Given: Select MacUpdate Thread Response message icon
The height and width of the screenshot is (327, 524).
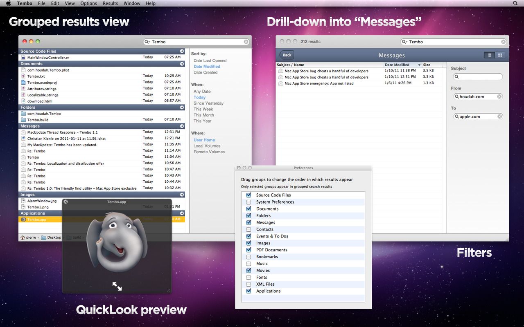Looking at the screenshot, I should [23, 132].
